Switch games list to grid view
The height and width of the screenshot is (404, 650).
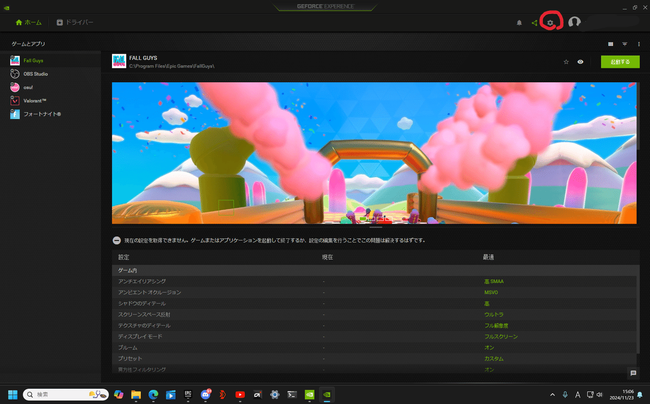click(x=610, y=44)
